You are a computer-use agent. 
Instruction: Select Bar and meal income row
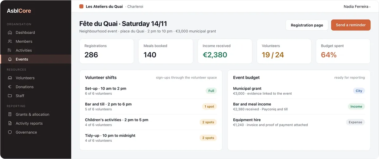(299, 107)
